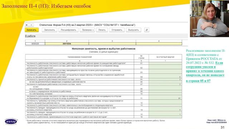Click the underlined text 'в строки 05 и 07'

(x=198, y=81)
